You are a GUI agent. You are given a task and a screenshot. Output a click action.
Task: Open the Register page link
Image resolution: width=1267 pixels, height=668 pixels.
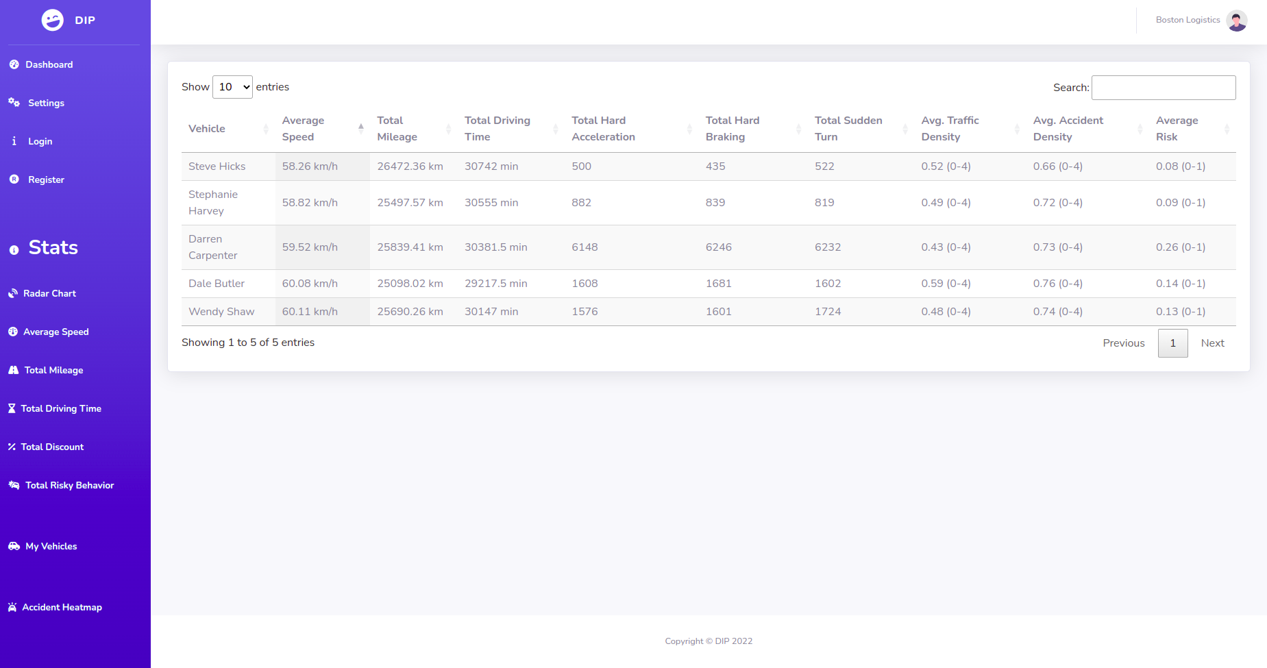point(46,180)
